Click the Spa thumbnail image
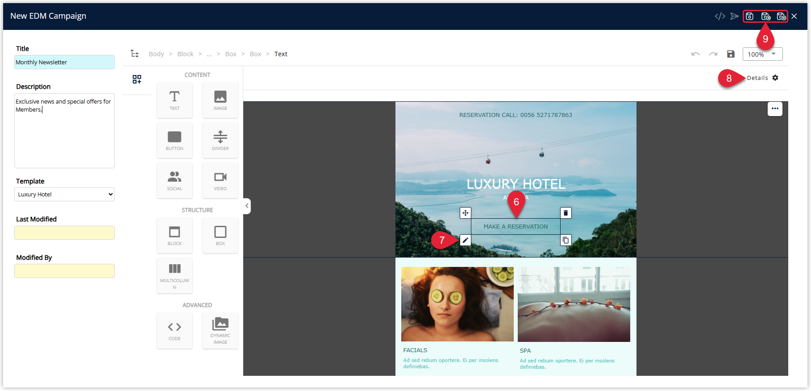 coord(574,304)
